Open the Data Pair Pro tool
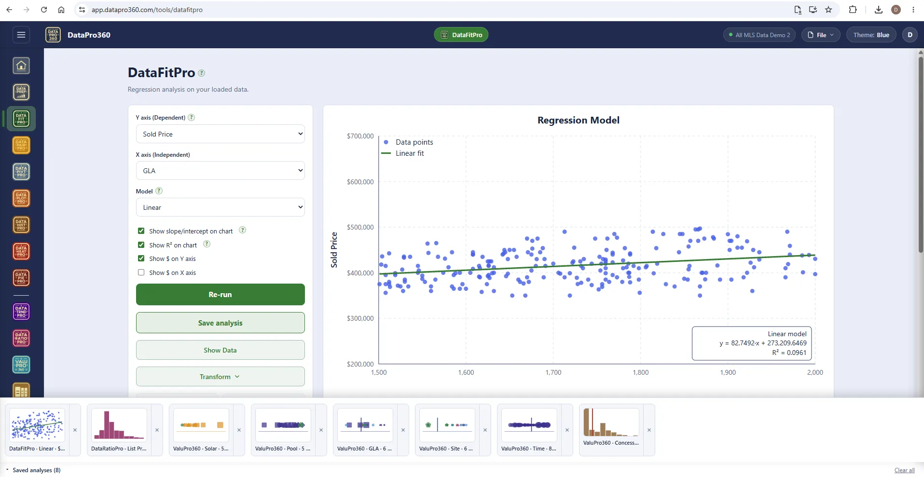Viewport: 924px width, 477px height. click(21, 145)
